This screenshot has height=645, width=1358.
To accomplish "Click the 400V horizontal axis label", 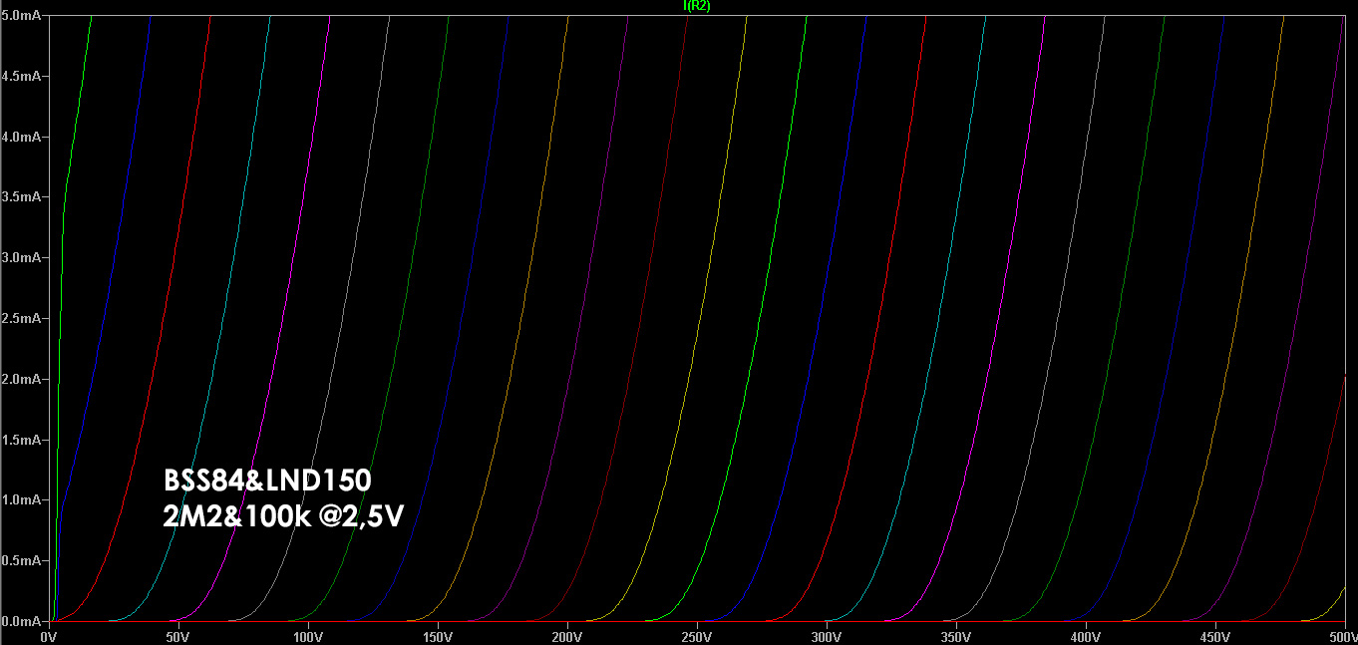I will point(1085,636).
